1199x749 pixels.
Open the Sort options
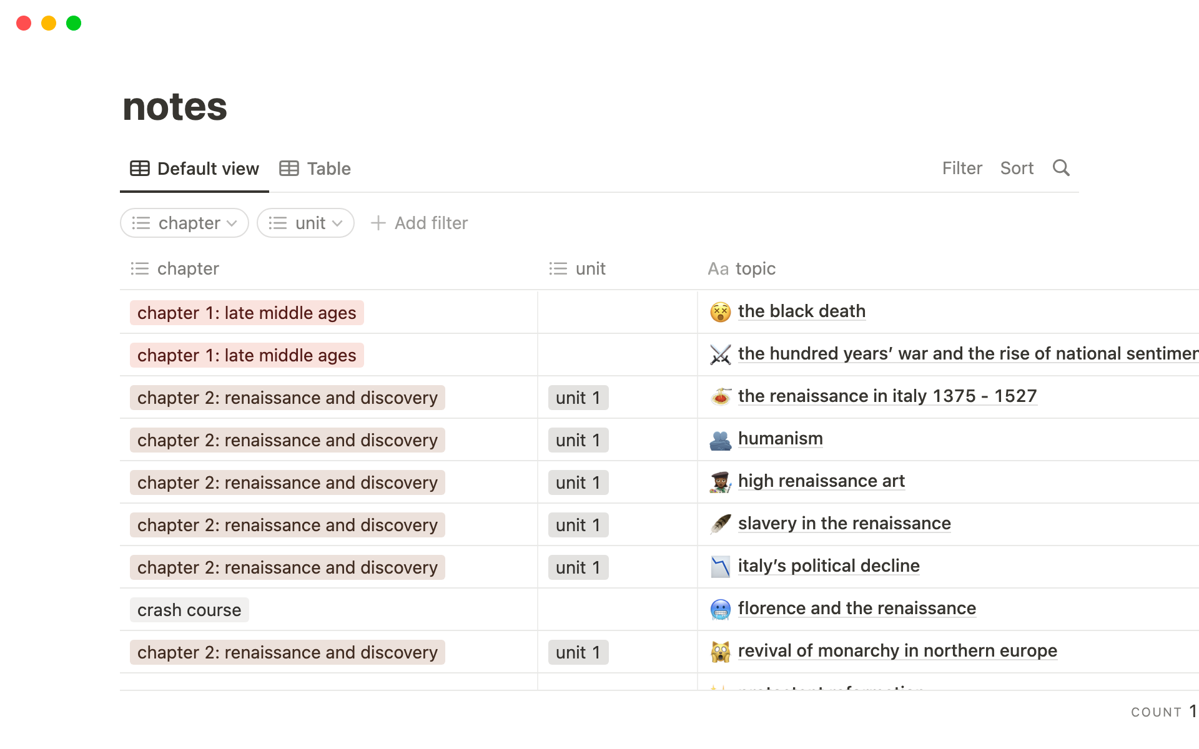click(1017, 168)
